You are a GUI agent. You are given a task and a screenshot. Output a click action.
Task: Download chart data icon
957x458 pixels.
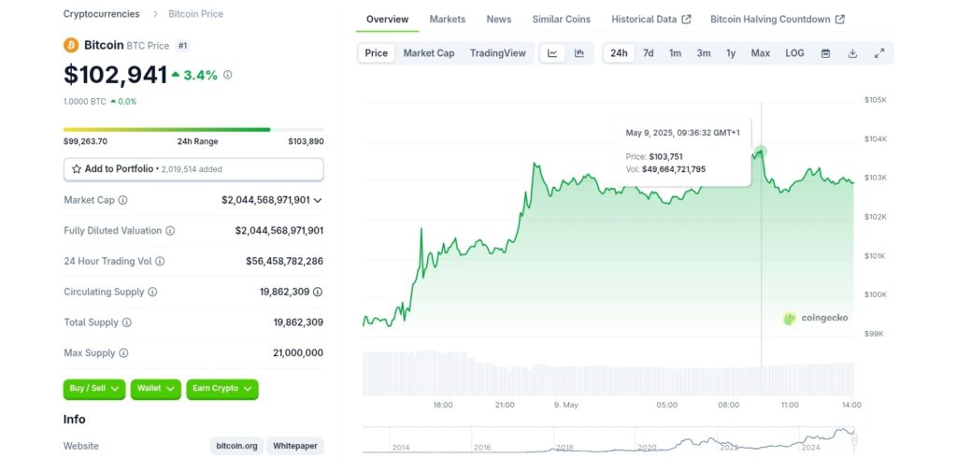pyautogui.click(x=852, y=53)
